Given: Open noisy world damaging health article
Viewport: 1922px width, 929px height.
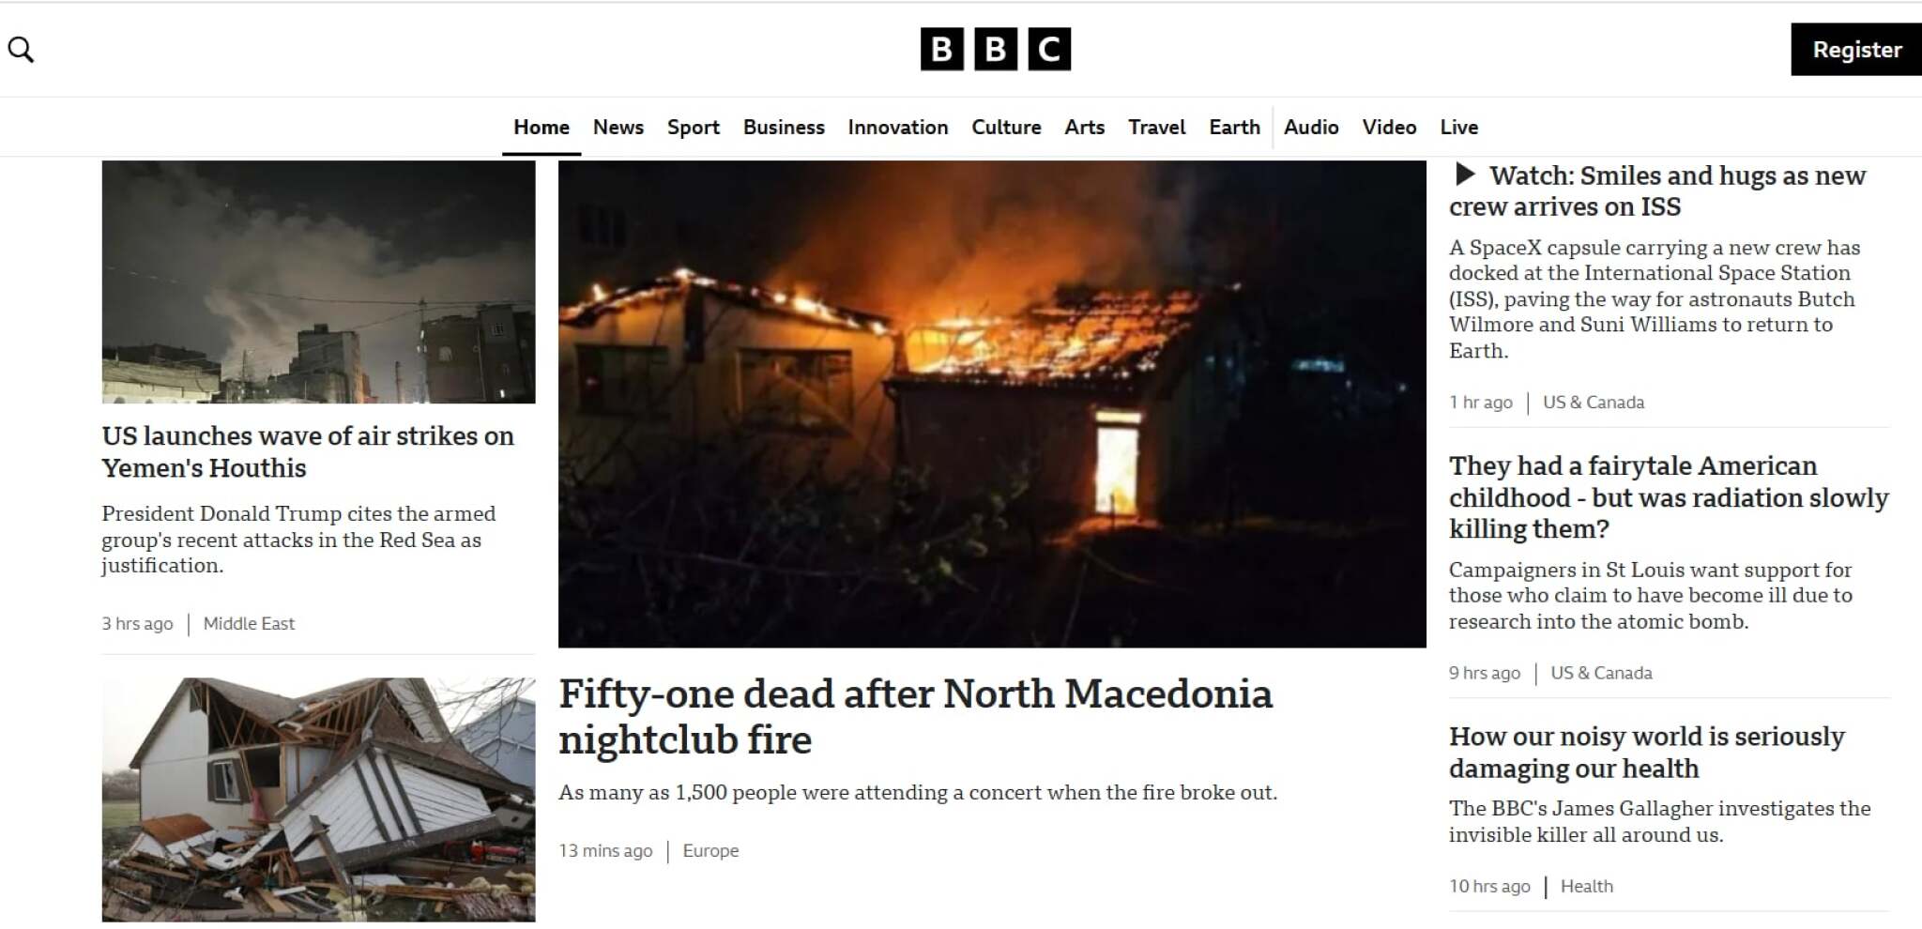Looking at the screenshot, I should pyautogui.click(x=1647, y=752).
